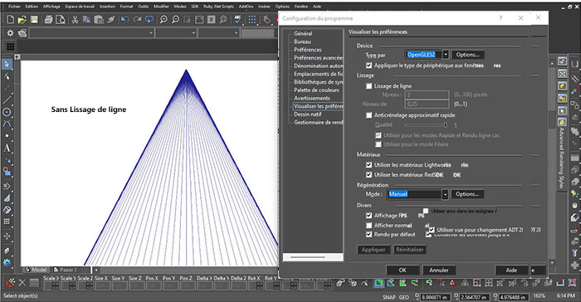Click the OK button in the dialog
The height and width of the screenshot is (302, 581).
pos(403,270)
